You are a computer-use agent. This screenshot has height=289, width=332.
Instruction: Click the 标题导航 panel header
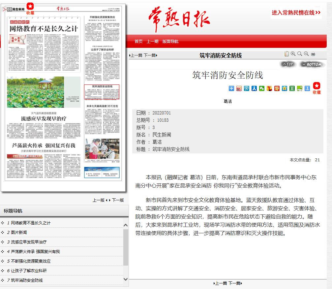point(64,211)
